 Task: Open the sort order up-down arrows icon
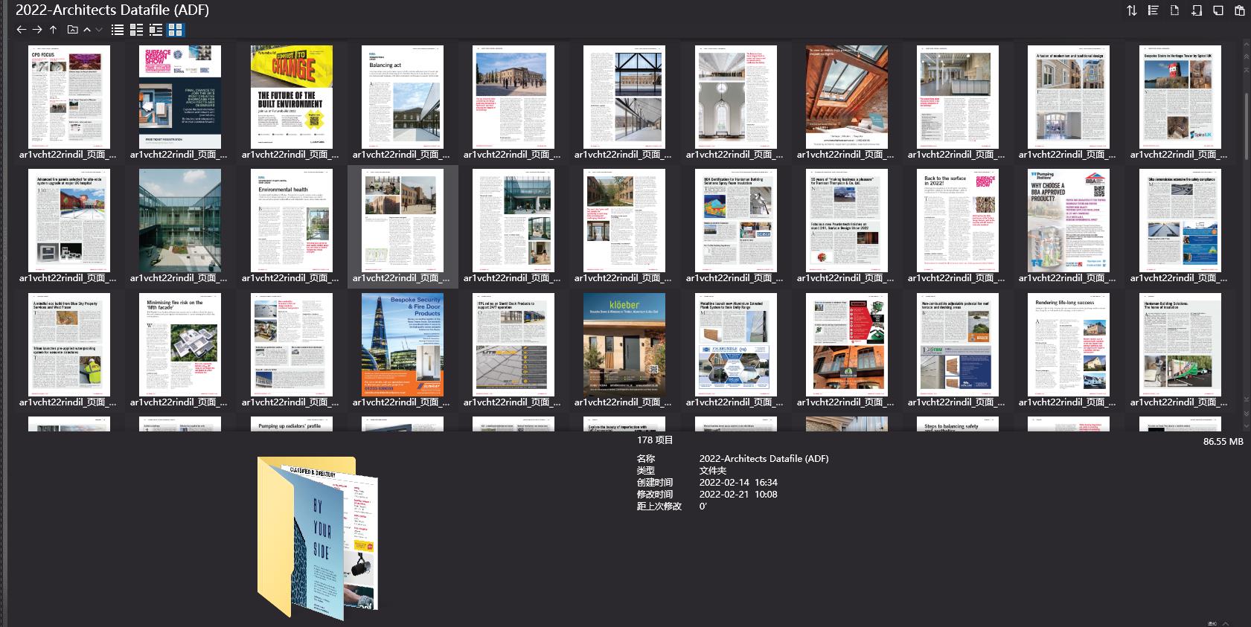[x=1132, y=10]
